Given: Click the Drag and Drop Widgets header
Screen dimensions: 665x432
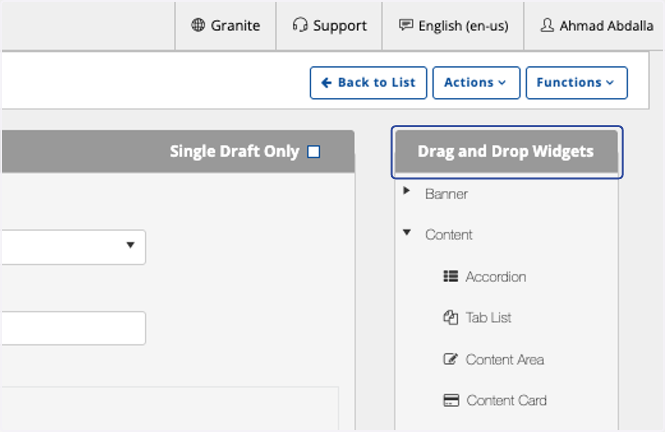Looking at the screenshot, I should [507, 152].
